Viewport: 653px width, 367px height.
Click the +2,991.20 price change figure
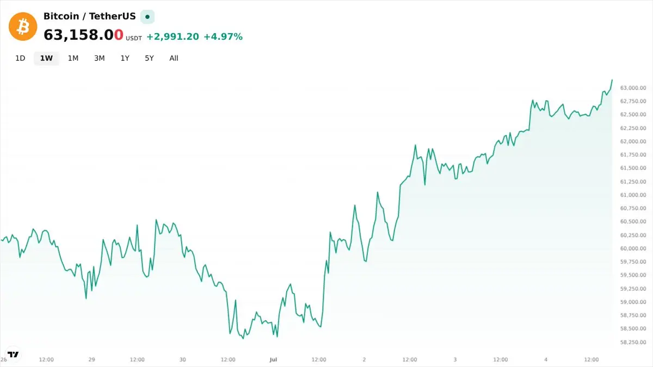point(173,36)
